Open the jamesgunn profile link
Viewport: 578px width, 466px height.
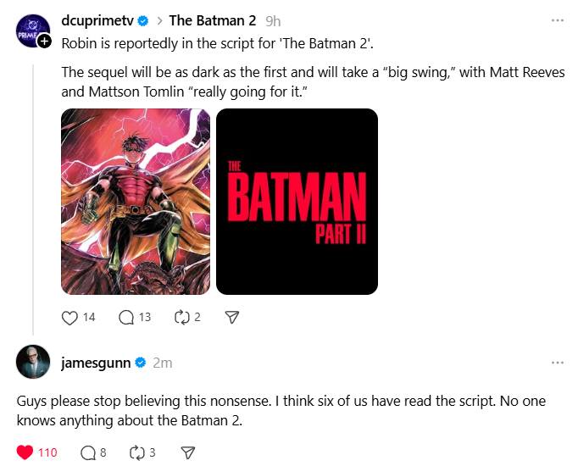tap(96, 363)
